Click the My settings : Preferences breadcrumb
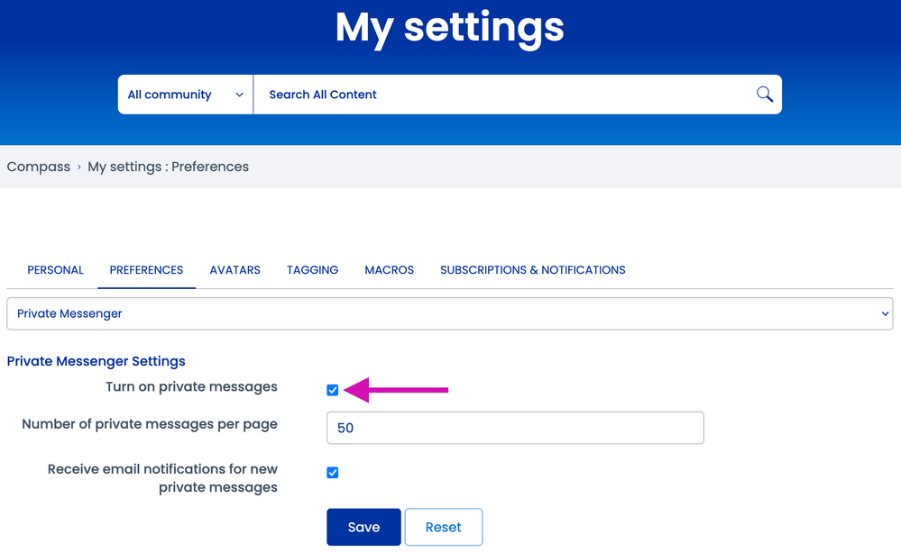901x552 pixels. point(168,167)
